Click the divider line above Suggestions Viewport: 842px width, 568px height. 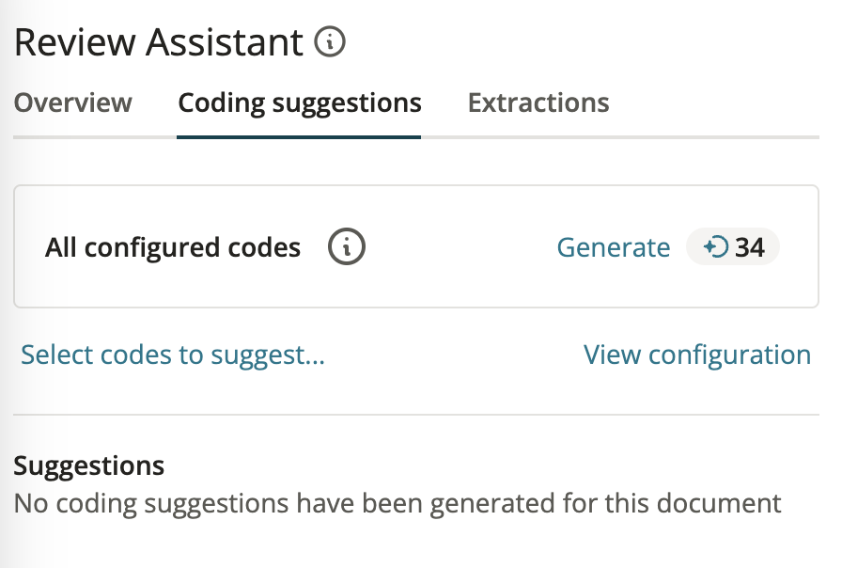coord(416,415)
